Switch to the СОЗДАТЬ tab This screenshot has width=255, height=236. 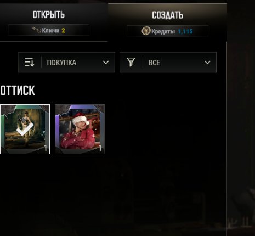tap(167, 15)
